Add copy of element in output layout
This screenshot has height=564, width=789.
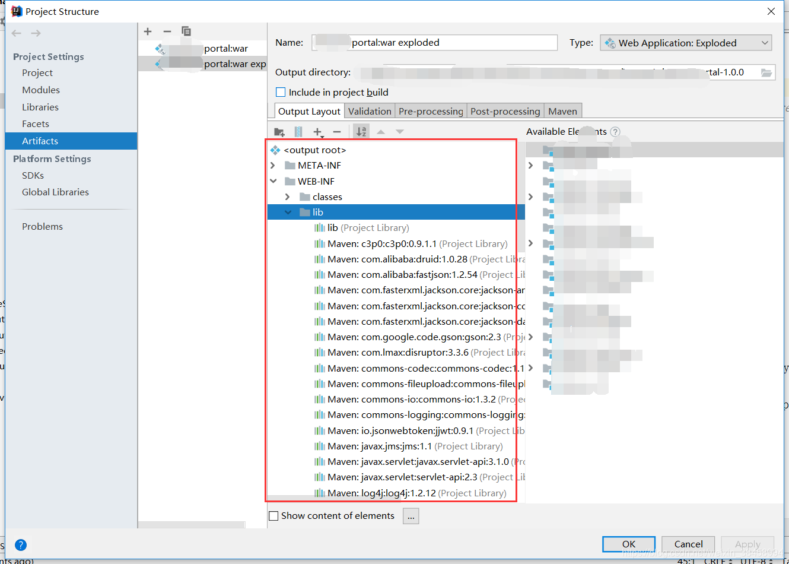317,132
